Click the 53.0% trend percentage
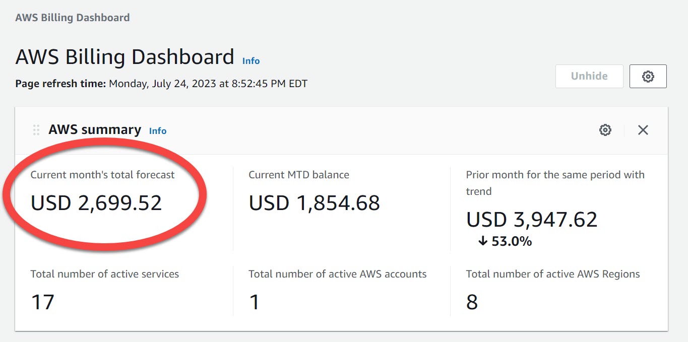Image resolution: width=688 pixels, height=342 pixels. pyautogui.click(x=512, y=241)
